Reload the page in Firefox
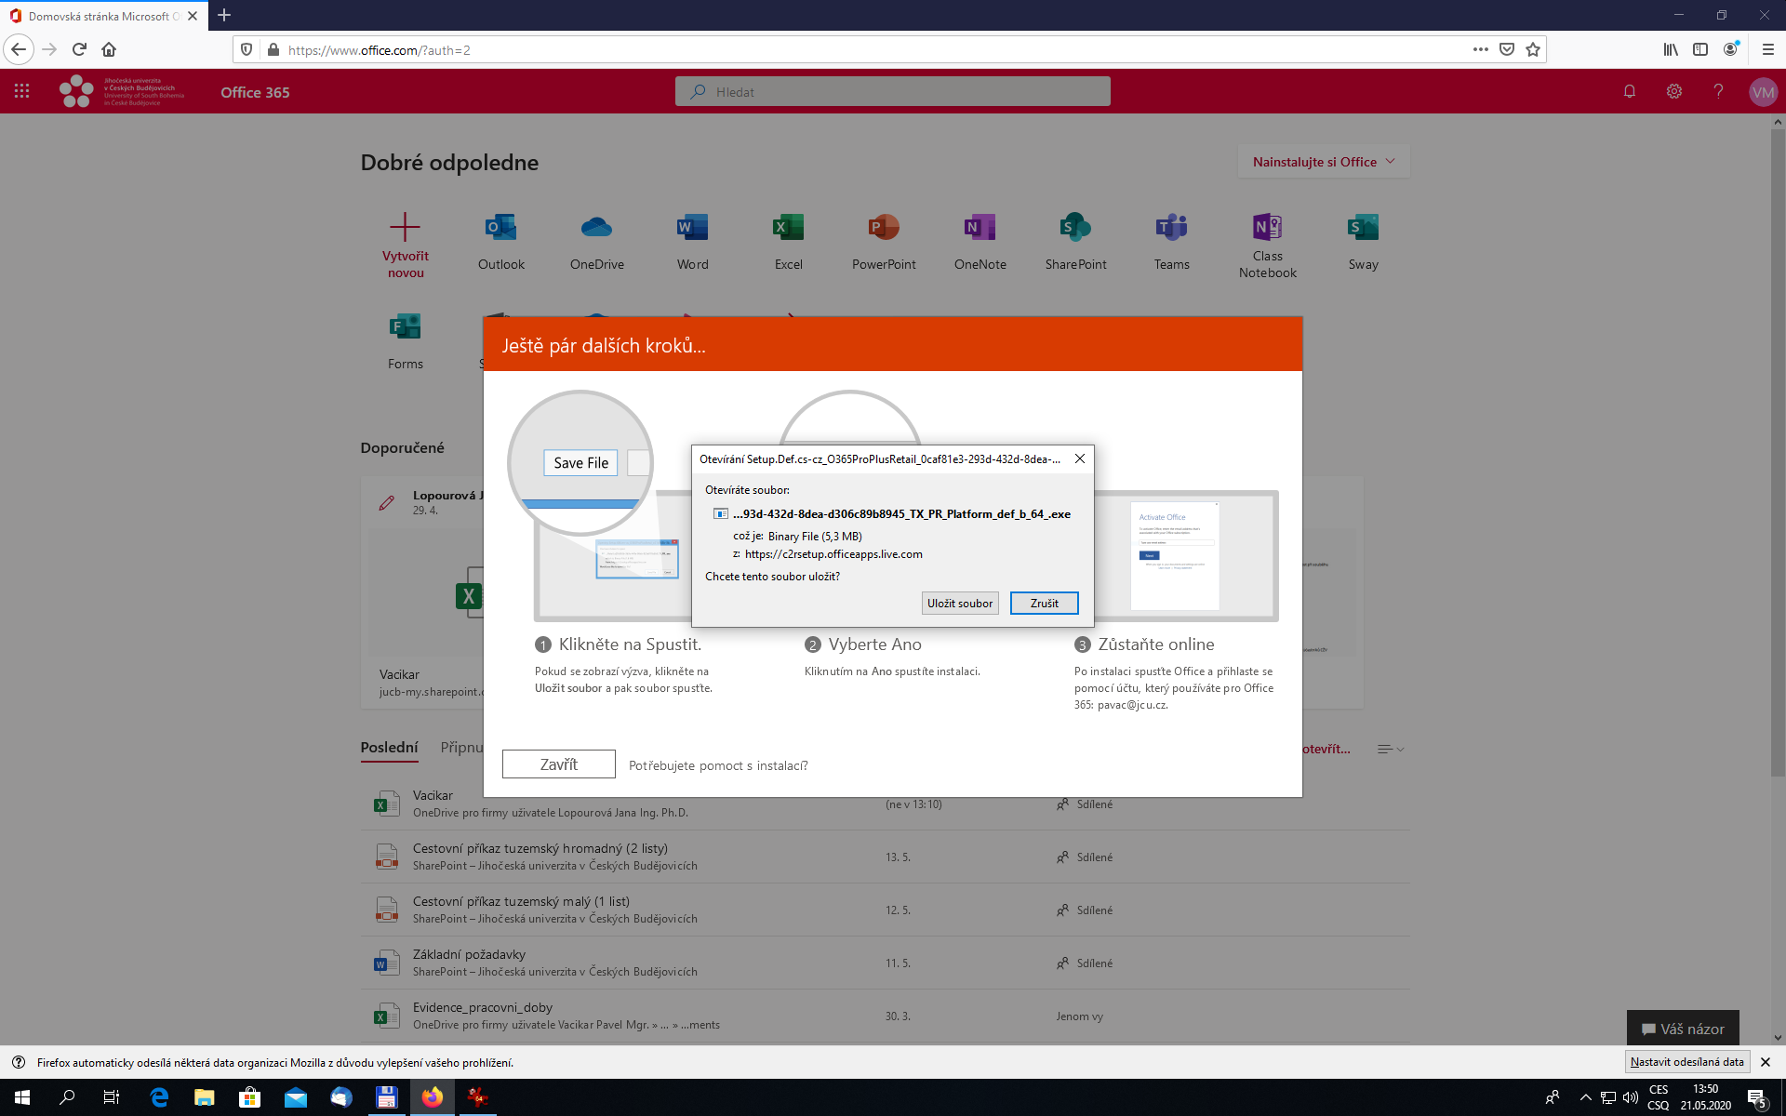1786x1116 pixels. (x=80, y=49)
